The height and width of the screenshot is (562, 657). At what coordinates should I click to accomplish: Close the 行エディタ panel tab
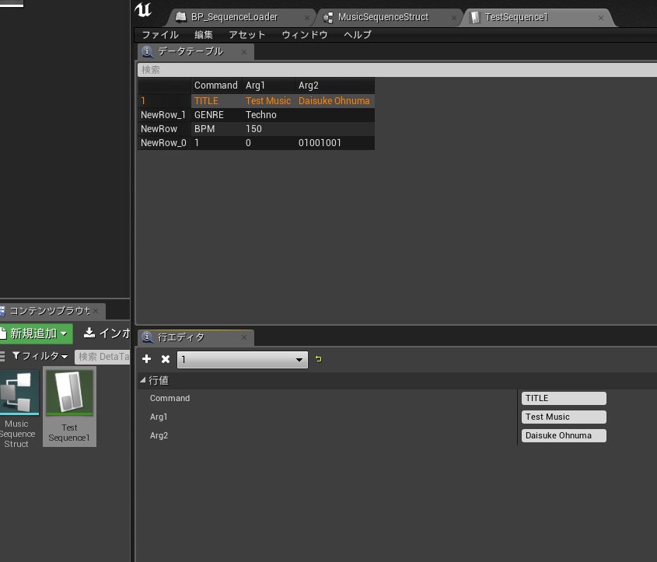click(244, 337)
